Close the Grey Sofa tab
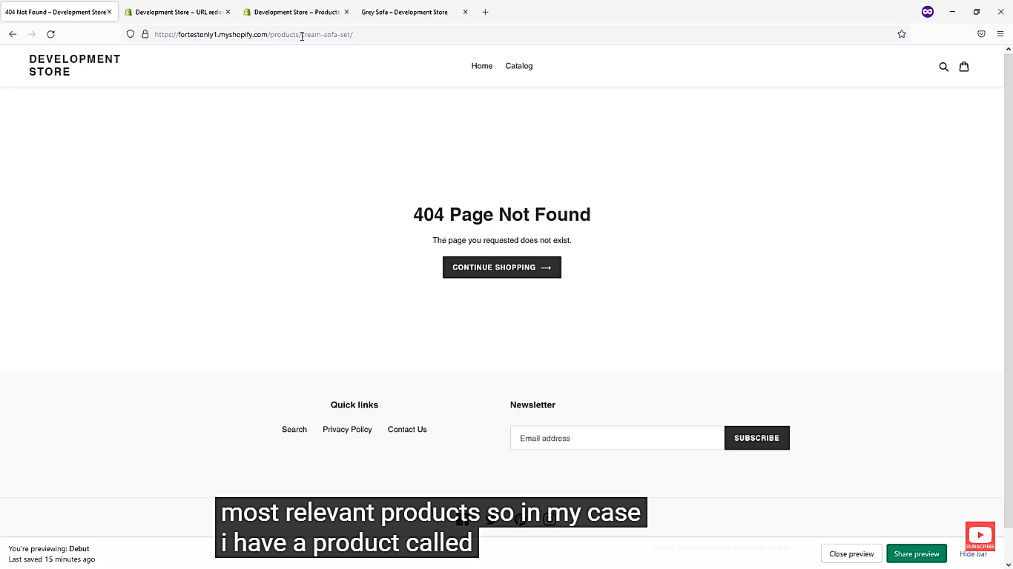1013x569 pixels. point(465,12)
